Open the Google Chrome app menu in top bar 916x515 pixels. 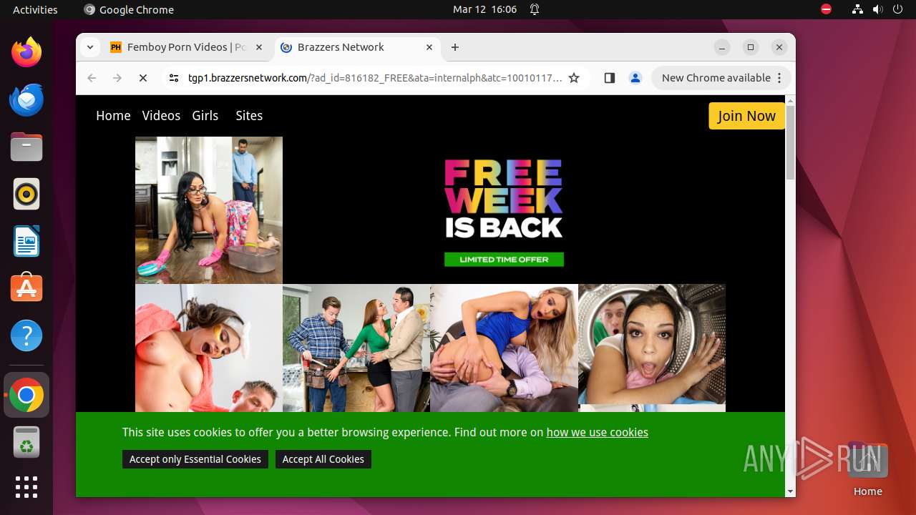[x=129, y=10]
